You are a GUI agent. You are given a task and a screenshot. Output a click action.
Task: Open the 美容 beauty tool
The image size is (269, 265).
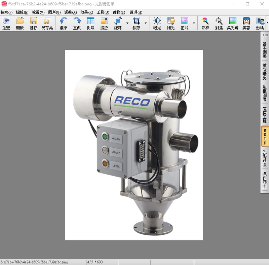point(246,23)
